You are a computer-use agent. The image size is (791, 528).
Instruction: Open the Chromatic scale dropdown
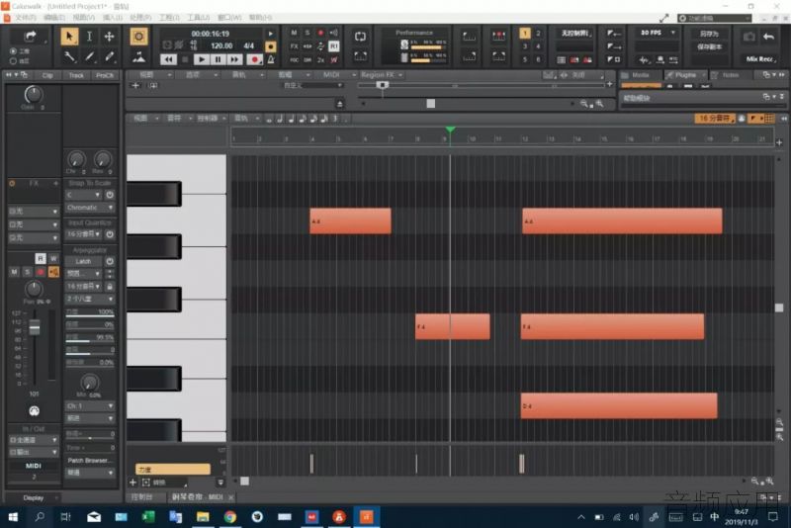point(89,208)
